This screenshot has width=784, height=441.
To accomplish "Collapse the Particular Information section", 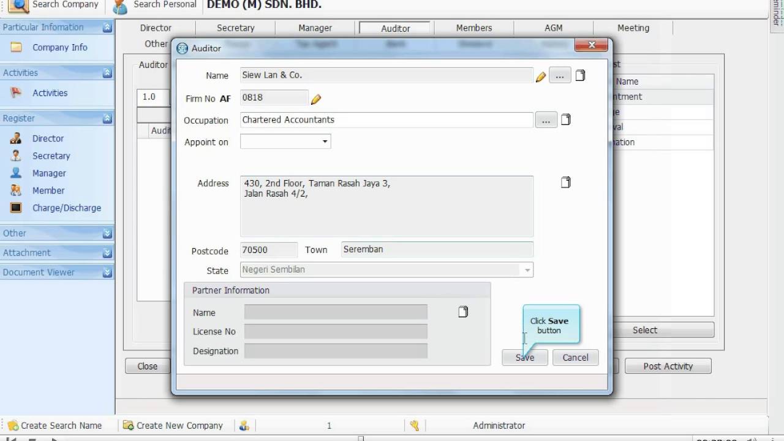I will tap(107, 28).
